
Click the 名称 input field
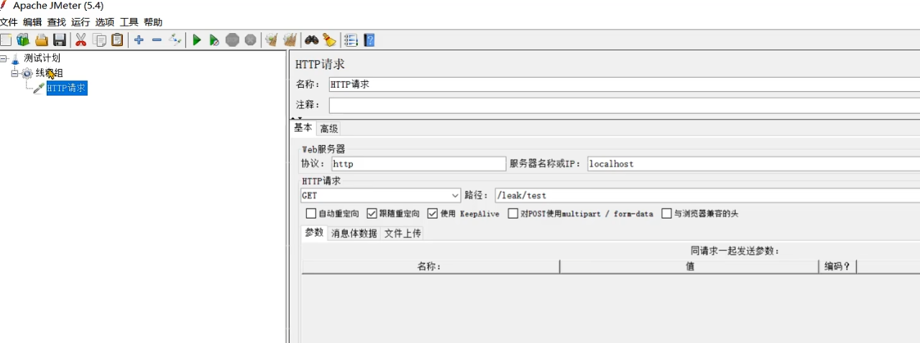coord(624,84)
